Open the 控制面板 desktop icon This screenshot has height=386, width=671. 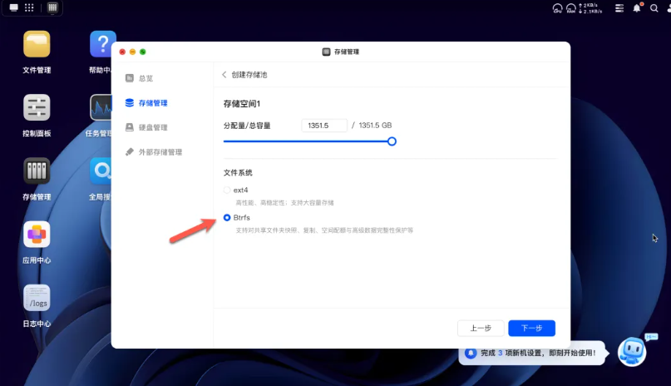pos(37,107)
